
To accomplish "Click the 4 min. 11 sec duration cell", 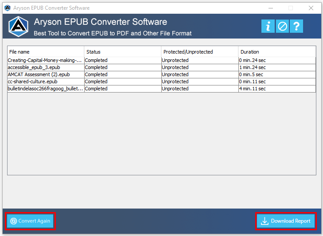I will 277,89.
